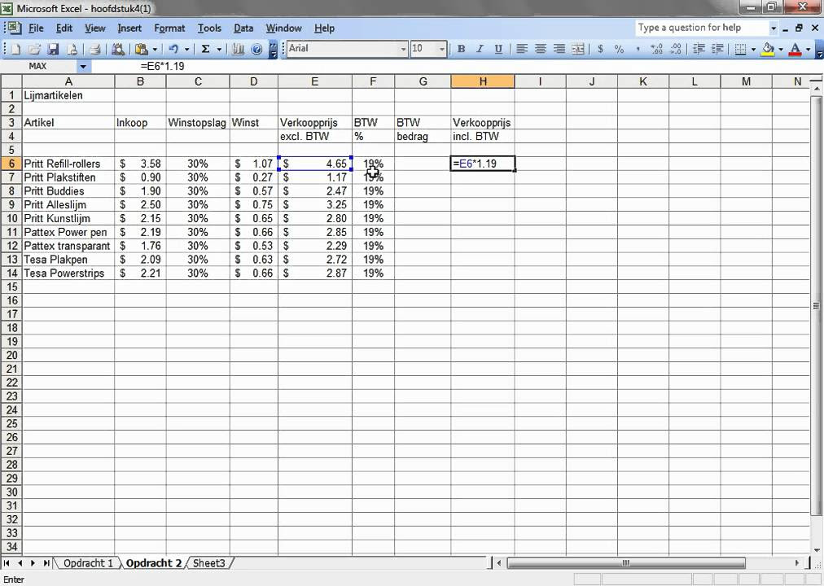Select row 6 header
The image size is (824, 586).
pos(11,164)
